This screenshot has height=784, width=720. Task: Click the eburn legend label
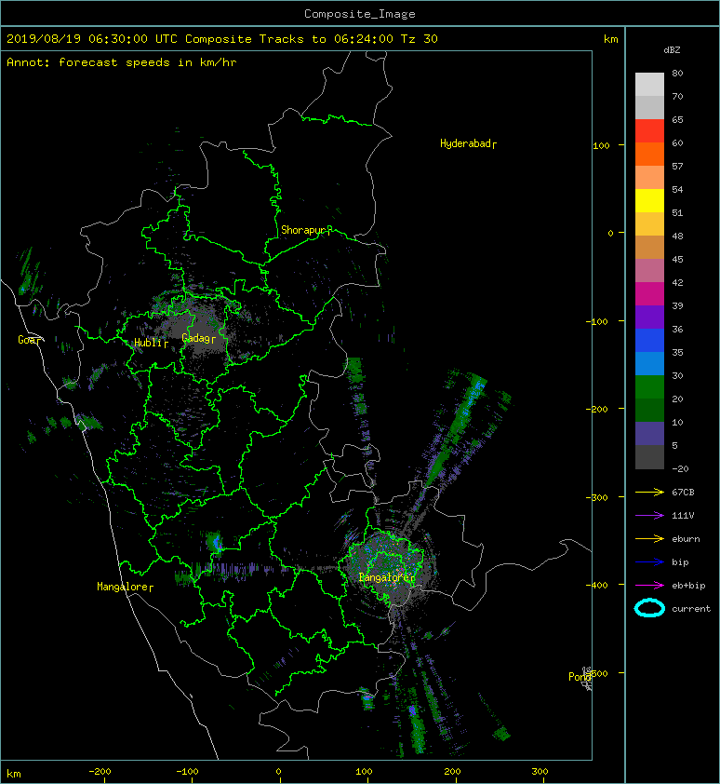click(x=686, y=539)
